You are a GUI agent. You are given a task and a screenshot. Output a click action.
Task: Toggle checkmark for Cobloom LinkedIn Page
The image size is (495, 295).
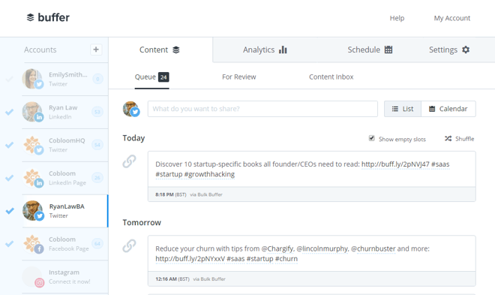(x=10, y=178)
